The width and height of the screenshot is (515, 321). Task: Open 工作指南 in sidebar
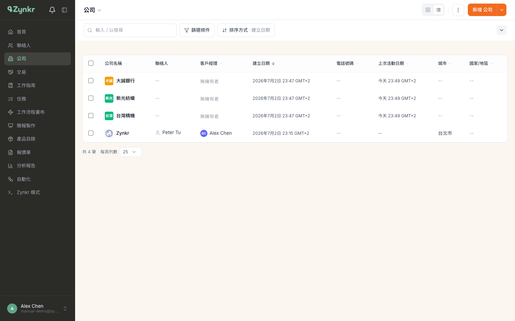[x=38, y=86]
